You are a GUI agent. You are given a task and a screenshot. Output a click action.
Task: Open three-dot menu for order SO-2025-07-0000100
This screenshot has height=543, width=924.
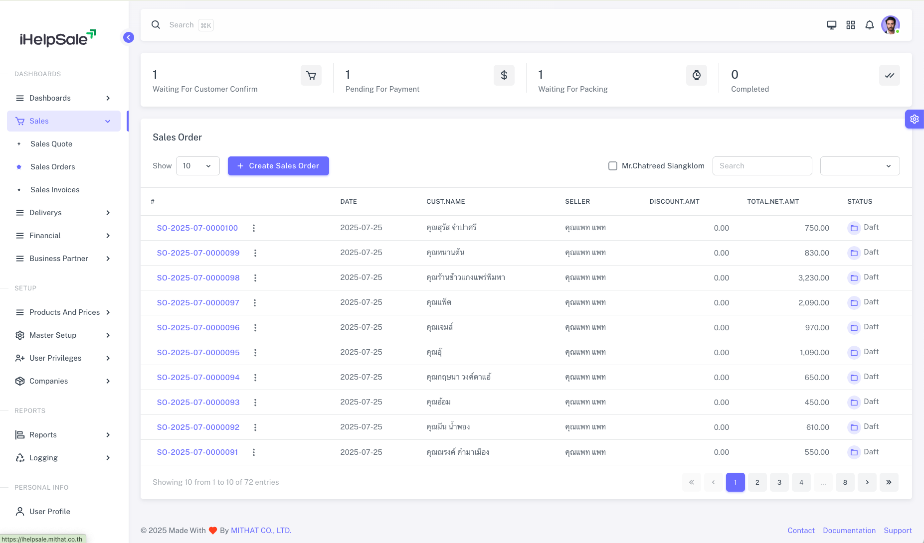[253, 228]
